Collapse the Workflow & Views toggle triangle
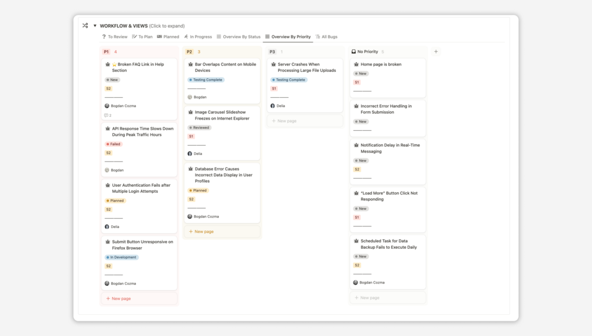The height and width of the screenshot is (336, 592). coord(95,26)
